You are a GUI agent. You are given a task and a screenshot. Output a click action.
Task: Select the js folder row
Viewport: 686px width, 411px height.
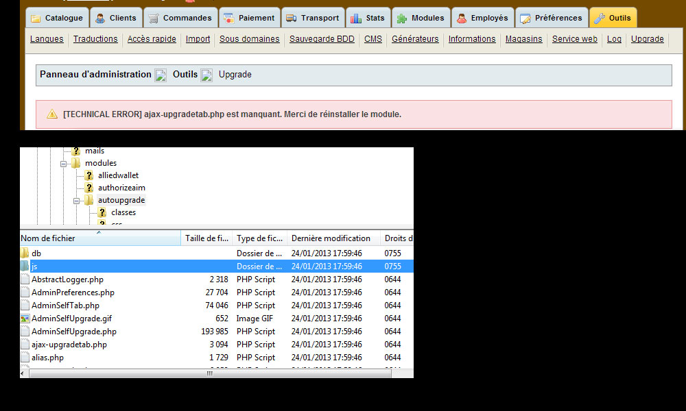(217, 266)
